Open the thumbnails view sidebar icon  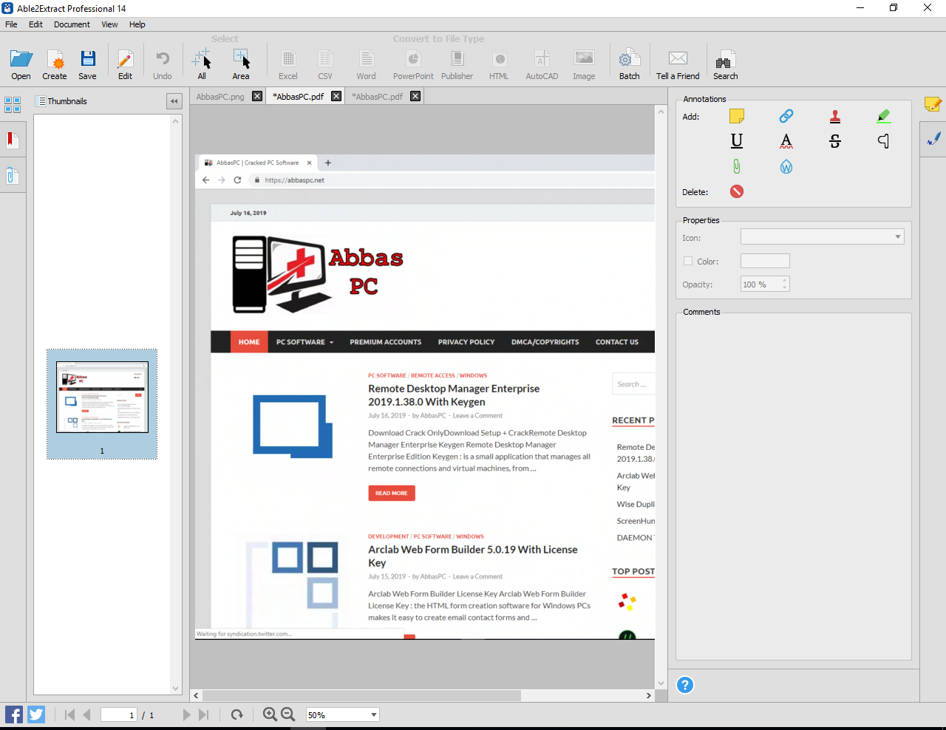tap(13, 105)
